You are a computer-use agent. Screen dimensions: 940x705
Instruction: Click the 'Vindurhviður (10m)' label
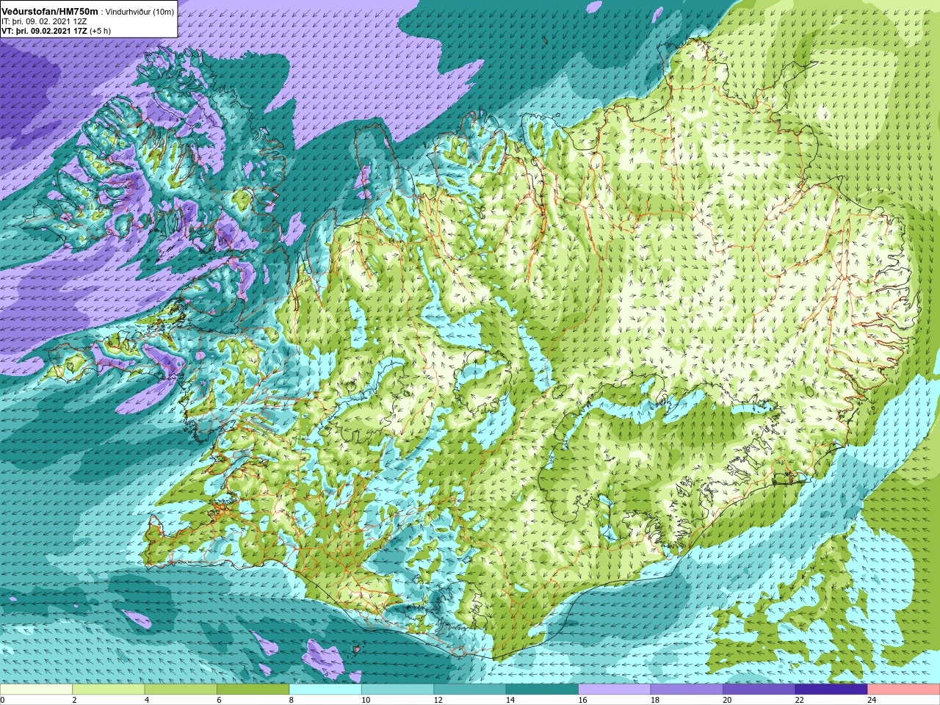click(140, 11)
